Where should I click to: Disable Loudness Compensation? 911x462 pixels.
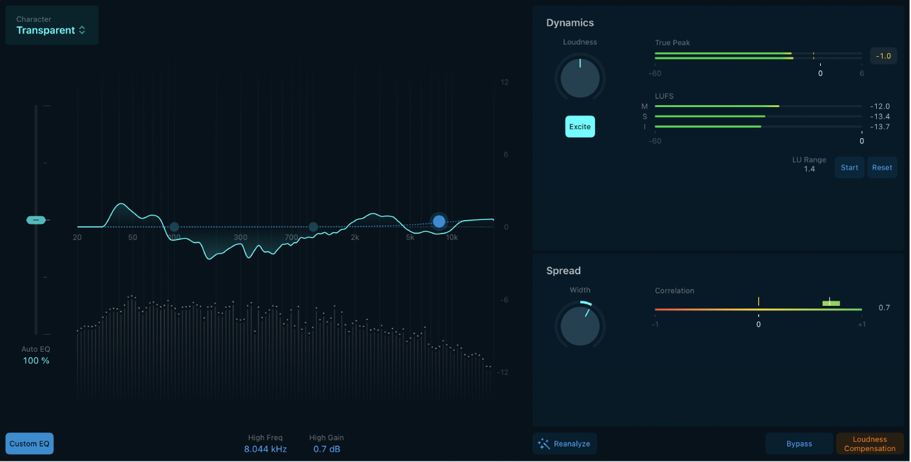click(x=870, y=443)
